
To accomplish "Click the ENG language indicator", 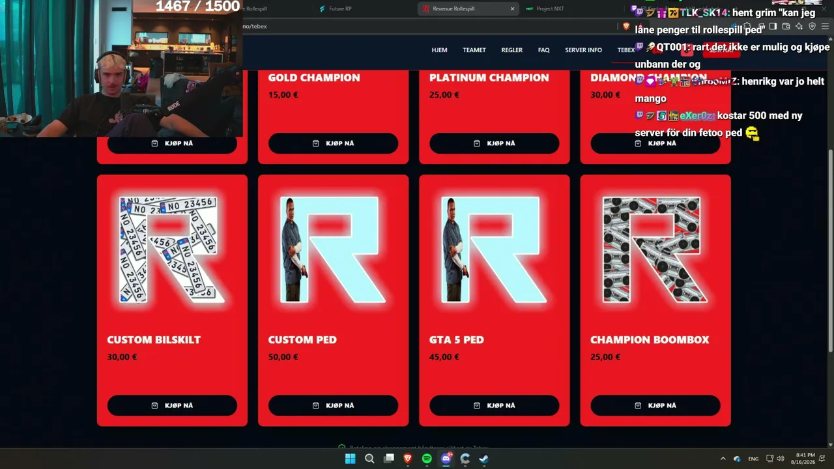I will (x=753, y=459).
